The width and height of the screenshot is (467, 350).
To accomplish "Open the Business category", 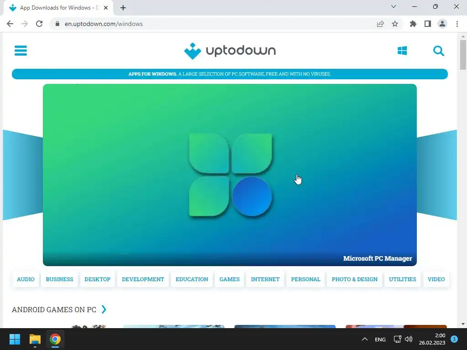I will point(60,279).
